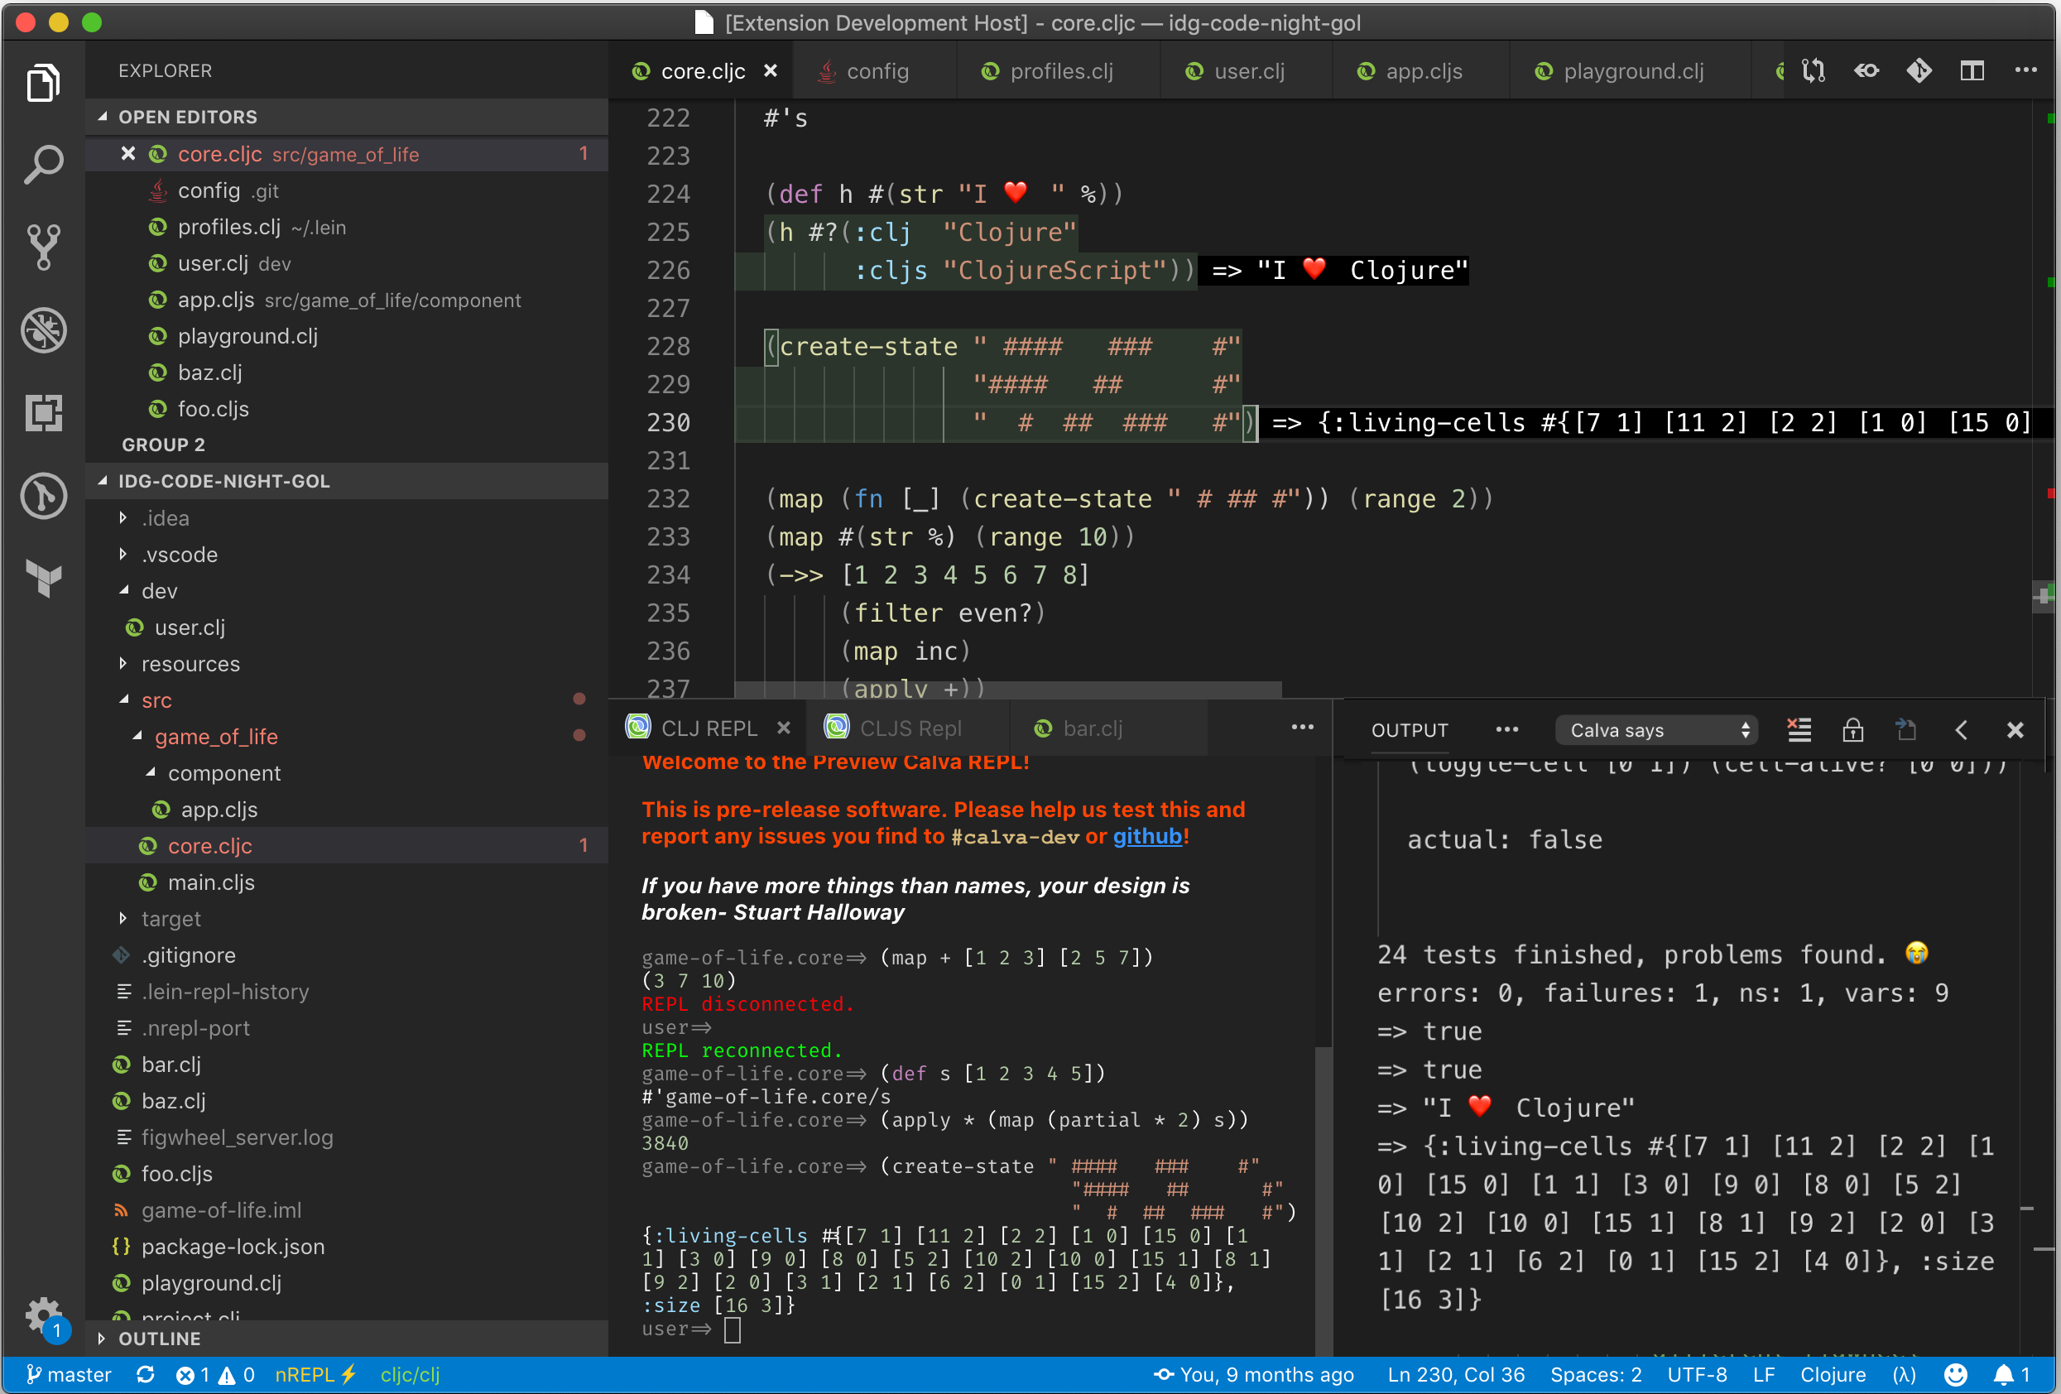
Task: Toggle nREPL connection status item
Action: [x=315, y=1374]
